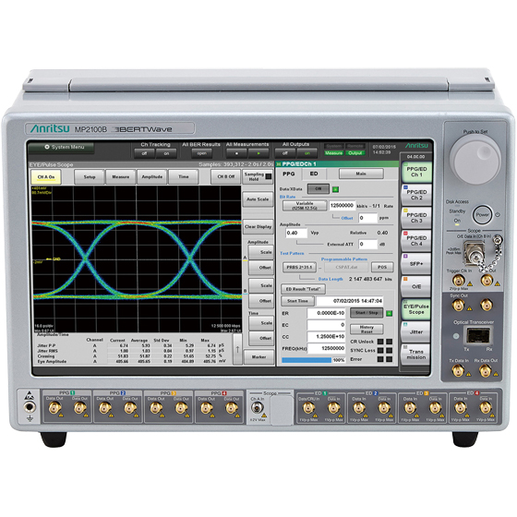Toggle the CH A On button
The width and height of the screenshot is (517, 517).
coord(46,177)
